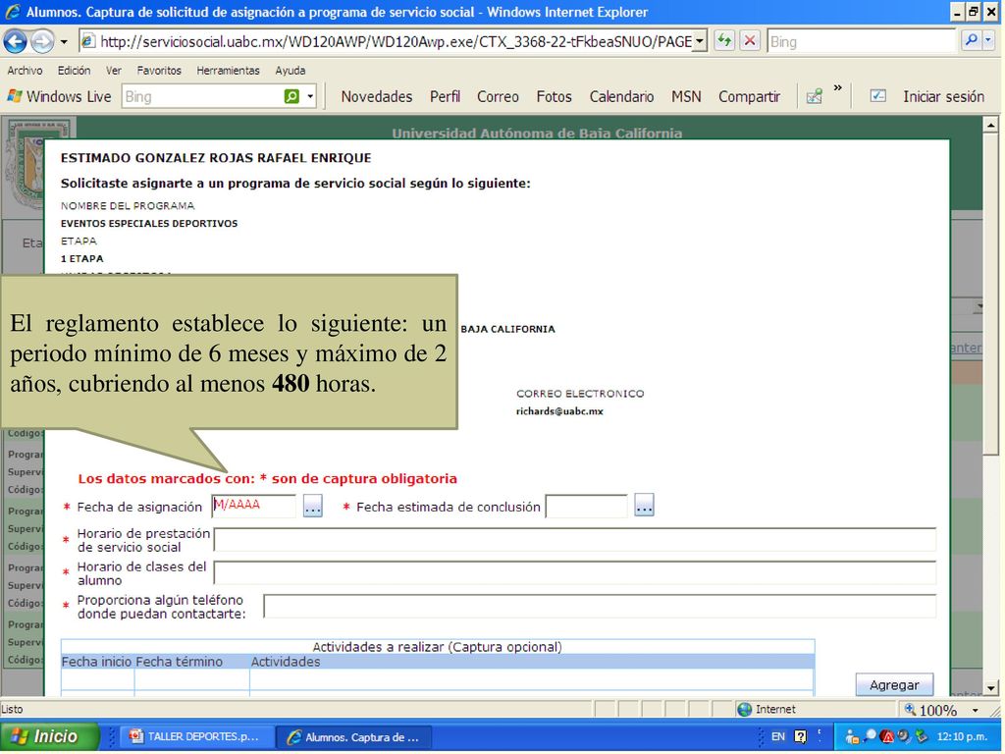
Task: Click the help question-mark icon in taskbar
Action: point(801,736)
